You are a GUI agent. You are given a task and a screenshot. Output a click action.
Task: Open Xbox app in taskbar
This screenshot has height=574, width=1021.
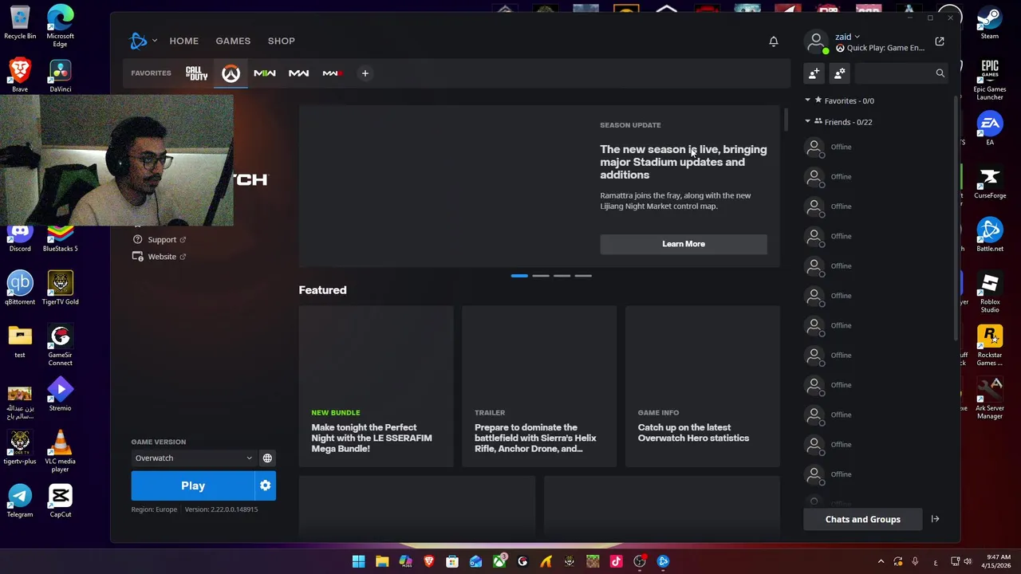[499, 561]
